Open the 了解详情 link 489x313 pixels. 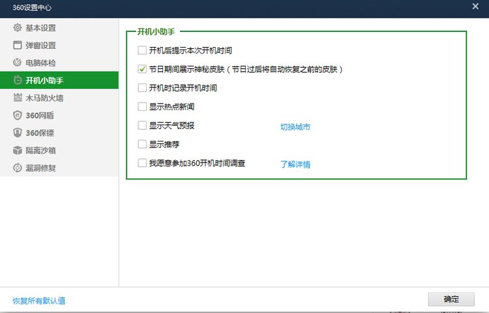(295, 164)
